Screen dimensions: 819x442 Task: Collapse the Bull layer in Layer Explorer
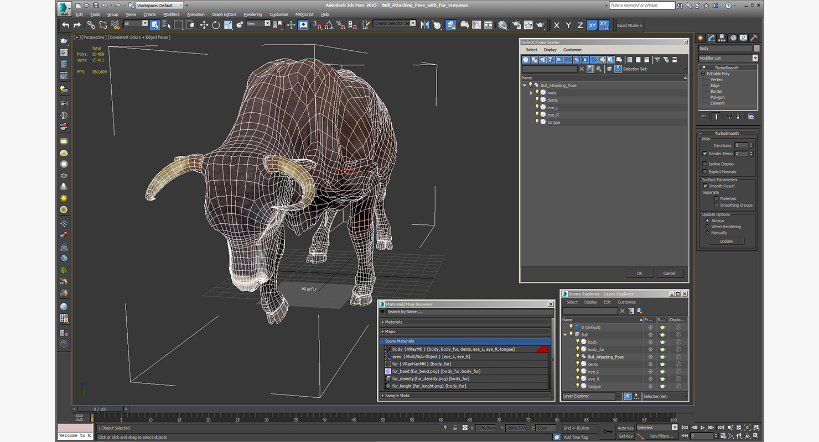566,335
